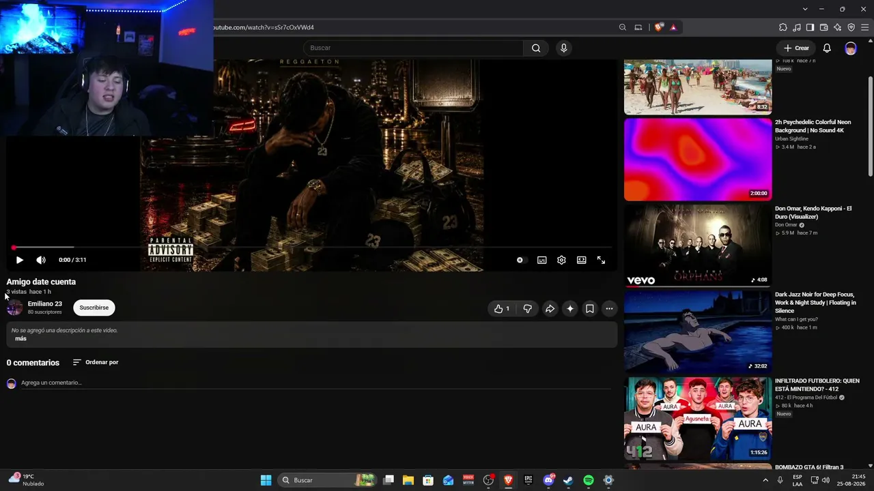Open the YouTube account avatar menu
The width and height of the screenshot is (874, 491).
click(x=850, y=48)
